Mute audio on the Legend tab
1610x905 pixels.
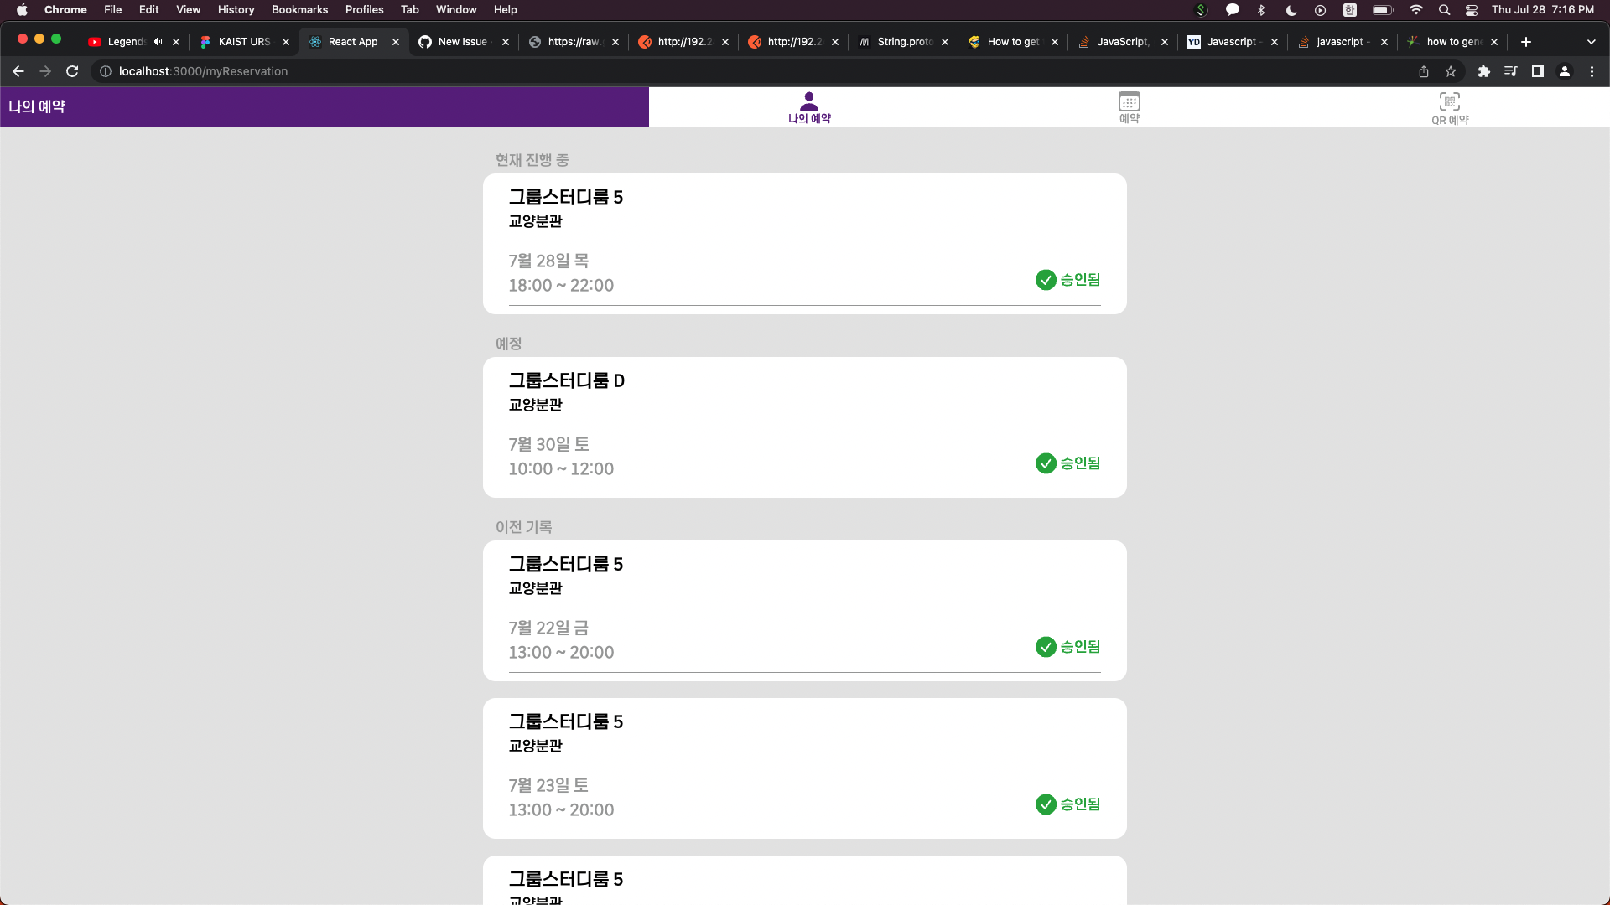pyautogui.click(x=156, y=41)
